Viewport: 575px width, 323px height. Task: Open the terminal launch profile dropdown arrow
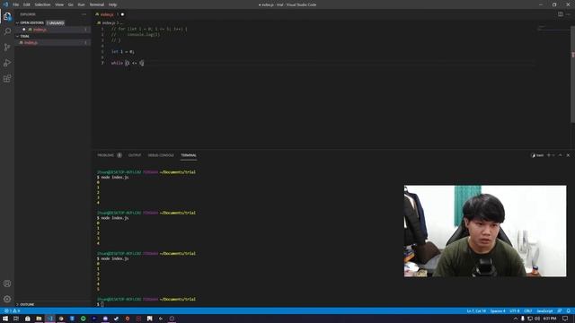[553, 155]
